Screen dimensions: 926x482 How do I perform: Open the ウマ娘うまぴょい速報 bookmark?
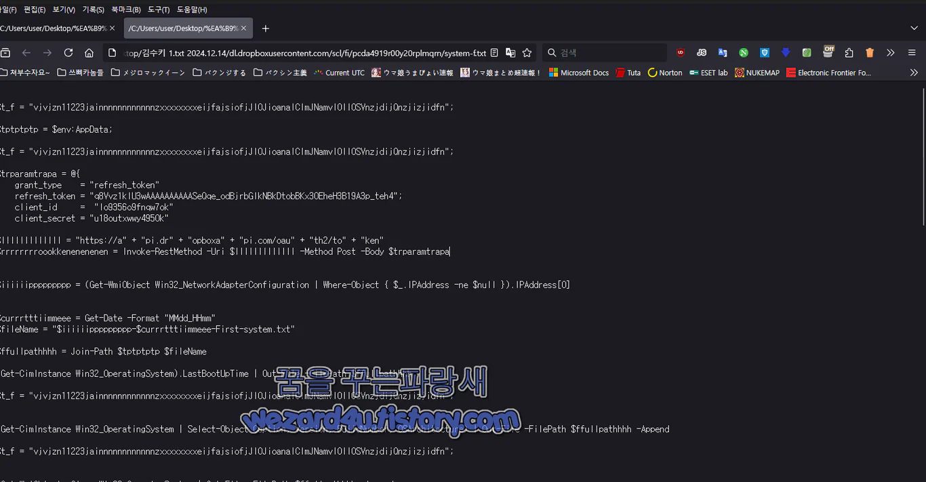point(412,73)
